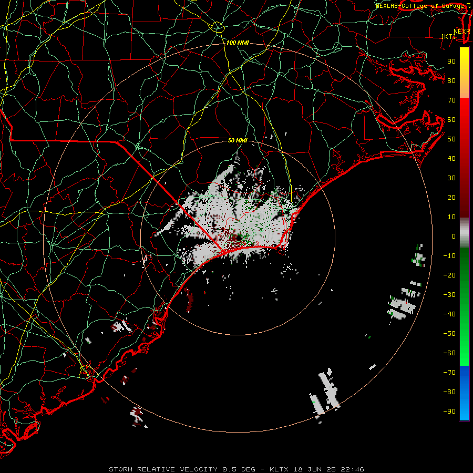Click the "-40" scale value
Viewport: 473px width, 473px height.
click(x=449, y=314)
